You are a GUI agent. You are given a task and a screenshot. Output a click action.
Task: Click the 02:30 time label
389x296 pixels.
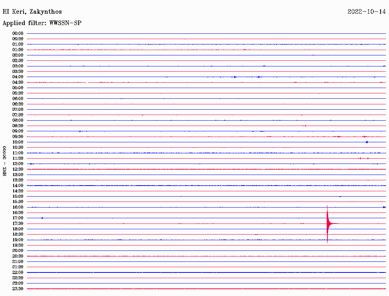[x=17, y=61]
